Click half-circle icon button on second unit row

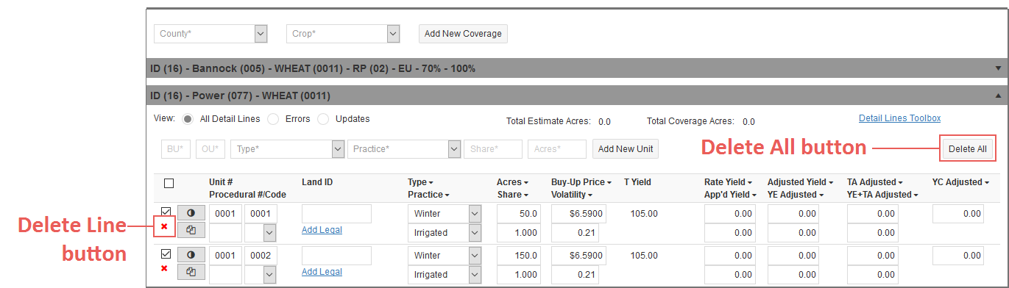191,255
